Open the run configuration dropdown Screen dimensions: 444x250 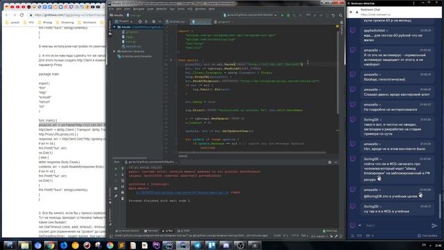click(x=250, y=15)
